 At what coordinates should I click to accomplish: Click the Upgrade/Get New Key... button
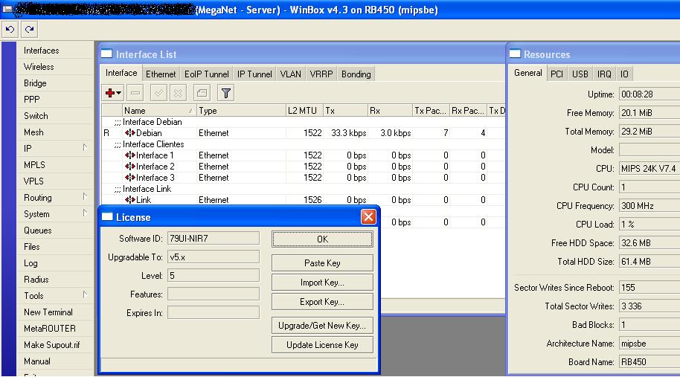(322, 326)
